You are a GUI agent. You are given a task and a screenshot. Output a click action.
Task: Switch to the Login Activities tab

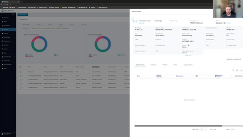(x=188, y=65)
